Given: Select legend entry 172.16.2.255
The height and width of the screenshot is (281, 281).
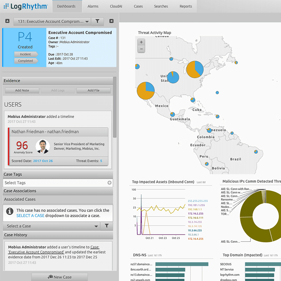Looking at the screenshot, I should [x=196, y=214].
